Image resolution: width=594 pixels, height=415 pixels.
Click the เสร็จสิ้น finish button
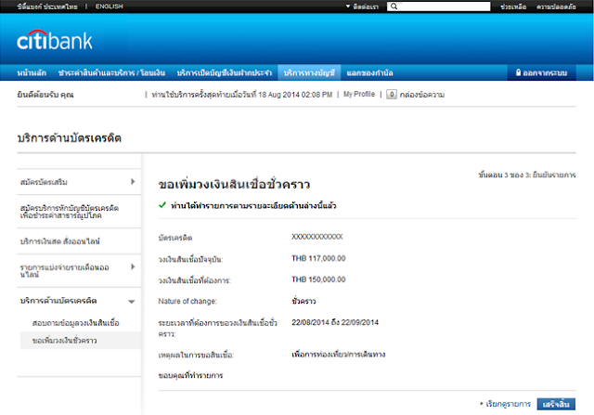(x=556, y=404)
